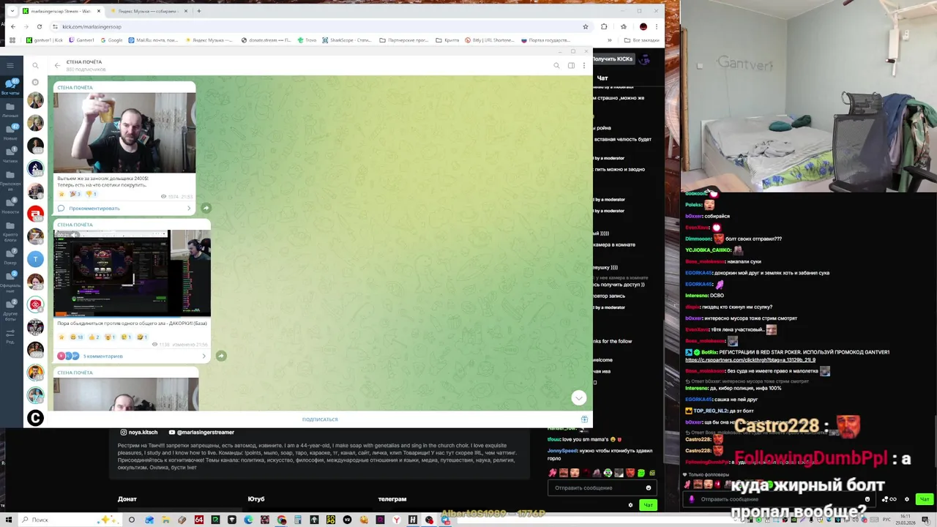Open Kick chat settings gear icon
937x527 pixels.
point(630,505)
